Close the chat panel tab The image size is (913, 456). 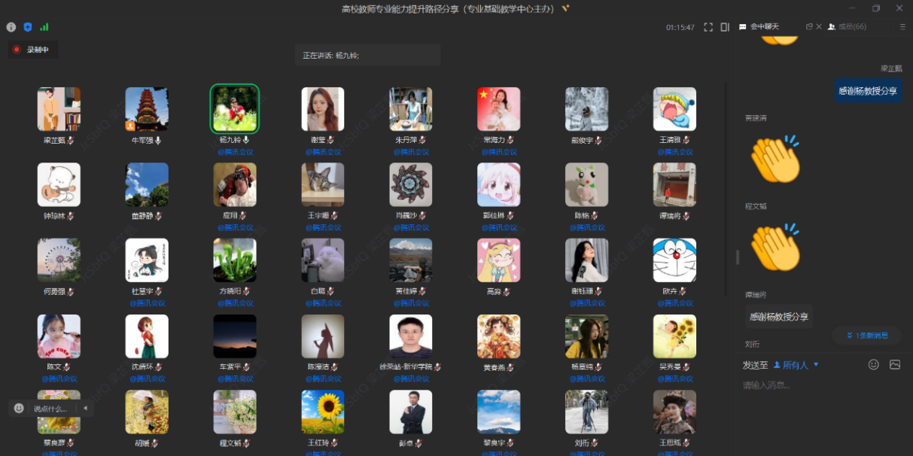[x=819, y=26]
